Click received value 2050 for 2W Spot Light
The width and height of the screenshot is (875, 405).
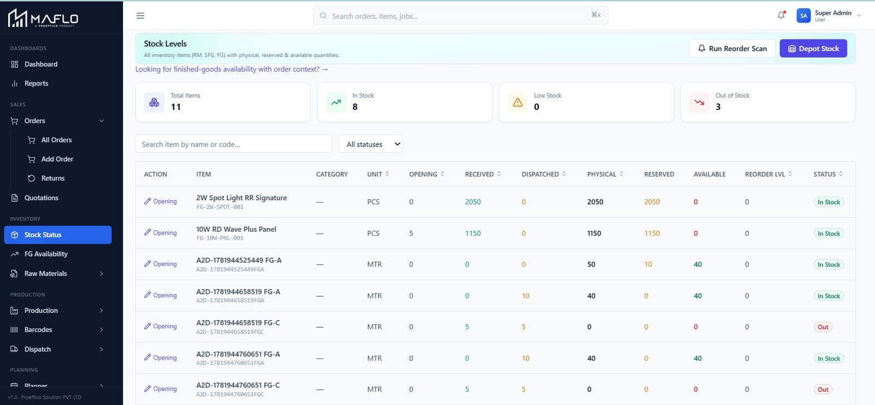473,202
